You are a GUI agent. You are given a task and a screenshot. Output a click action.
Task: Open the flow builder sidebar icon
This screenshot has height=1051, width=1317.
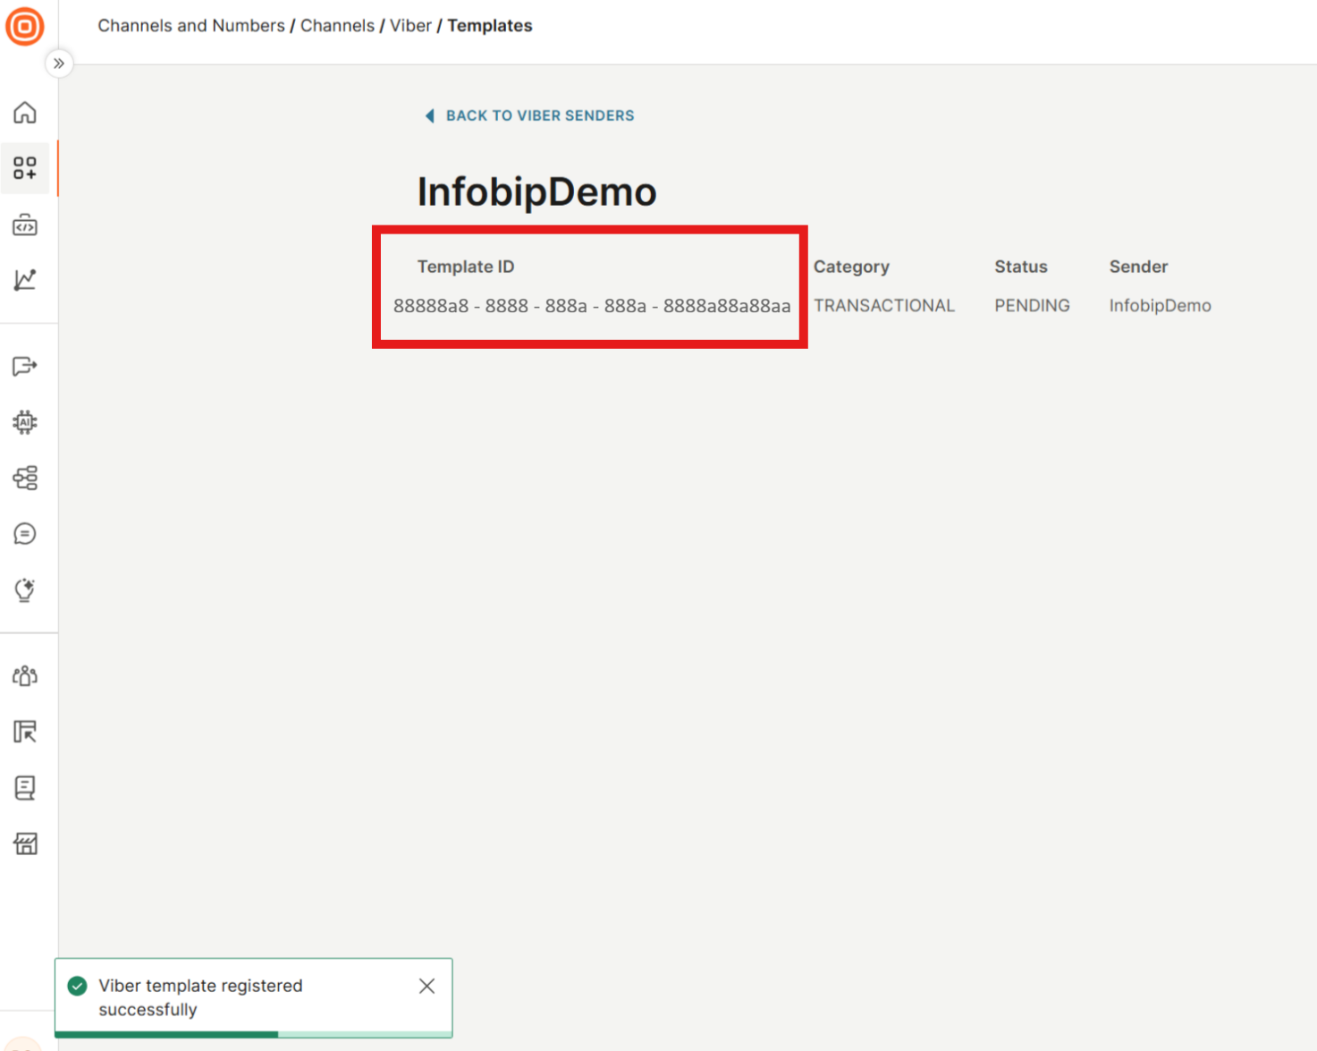pos(25,478)
